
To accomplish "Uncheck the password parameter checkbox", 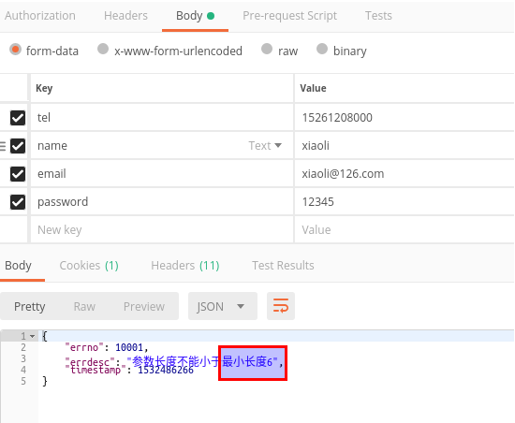I will pos(18,202).
